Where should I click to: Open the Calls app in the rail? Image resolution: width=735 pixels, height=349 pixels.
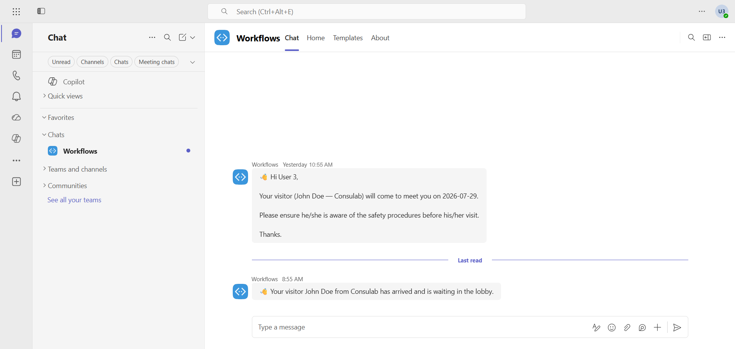(x=16, y=75)
